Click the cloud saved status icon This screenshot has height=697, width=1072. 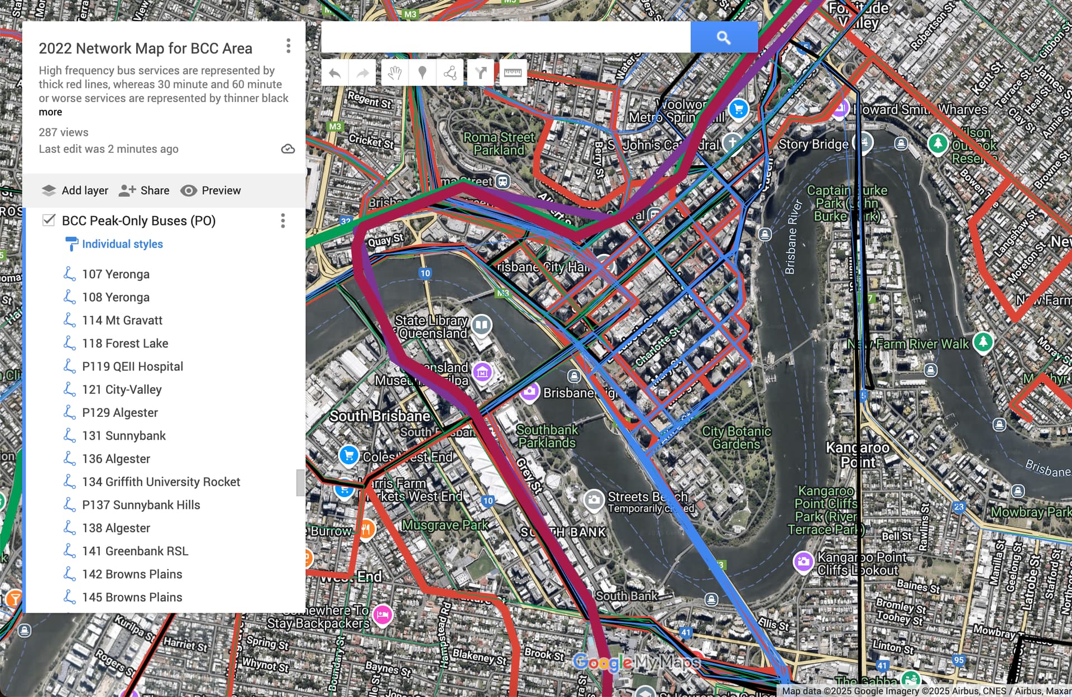(288, 149)
